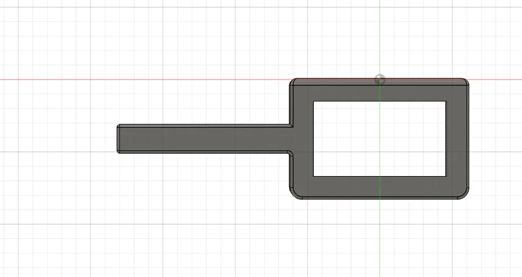
Task: Select the origin point marker on the frame
Action: tap(380, 80)
